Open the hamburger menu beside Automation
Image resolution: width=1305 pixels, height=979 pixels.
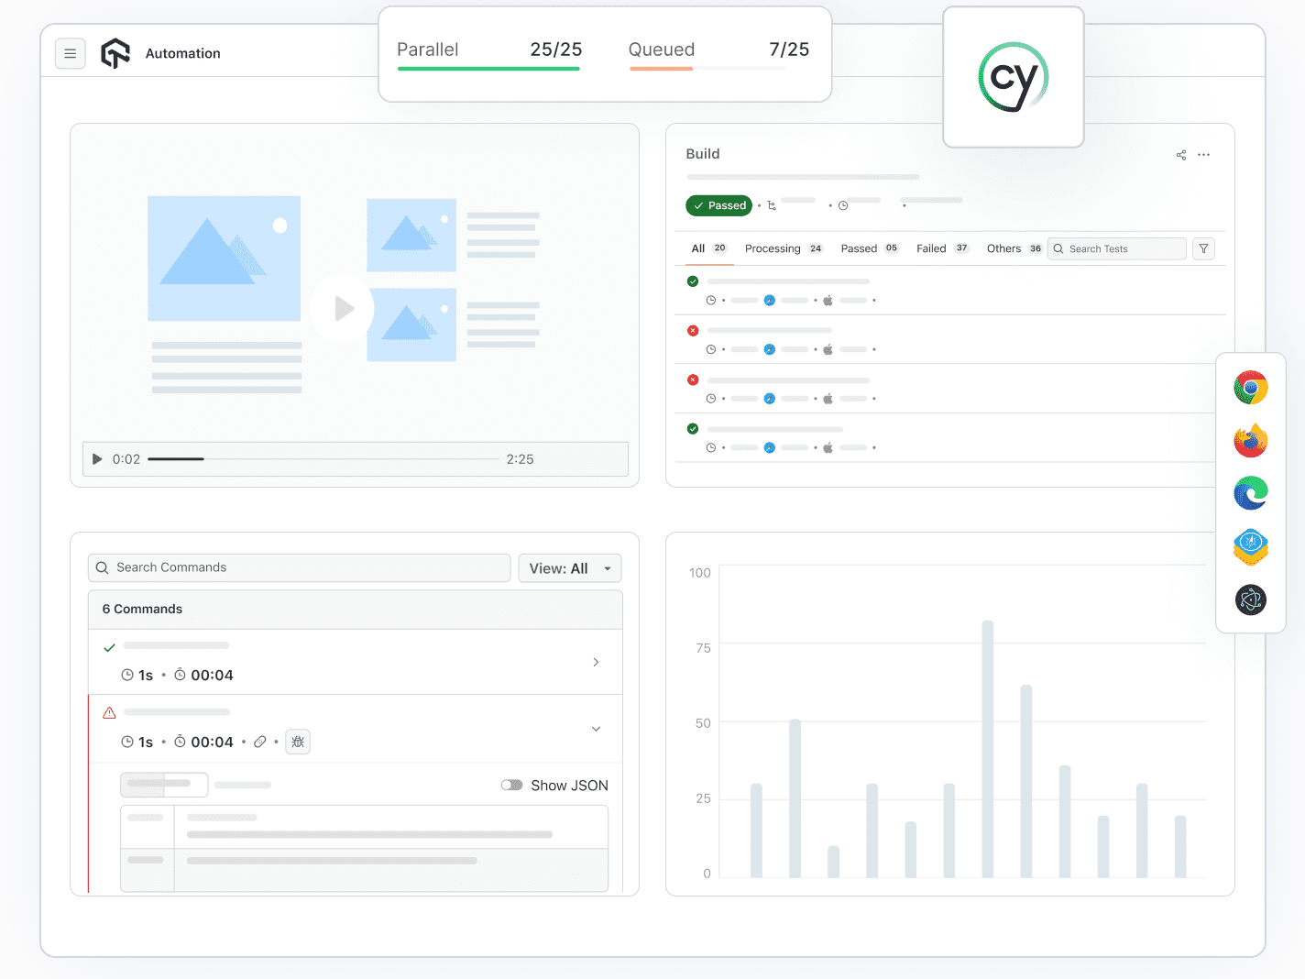tap(71, 53)
